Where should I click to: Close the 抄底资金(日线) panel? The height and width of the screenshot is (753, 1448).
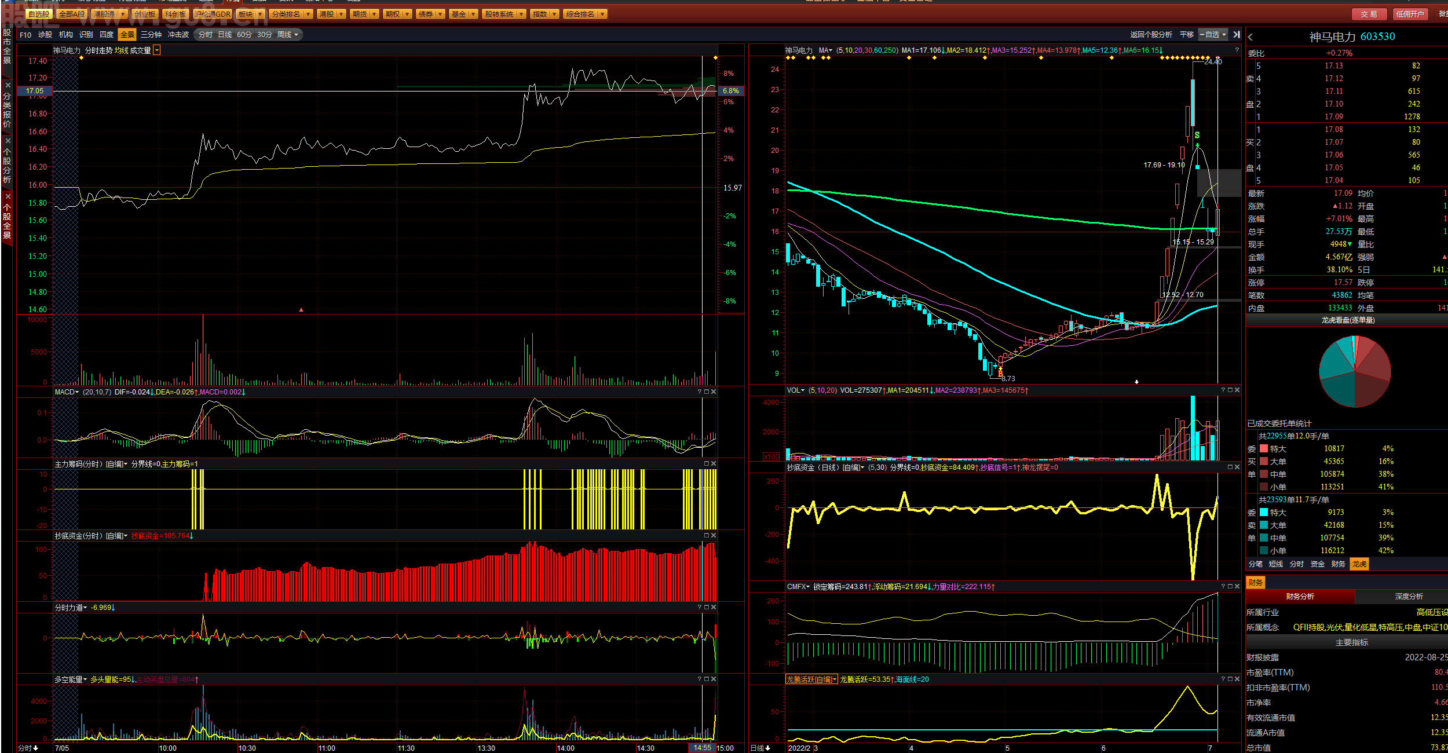click(1237, 467)
